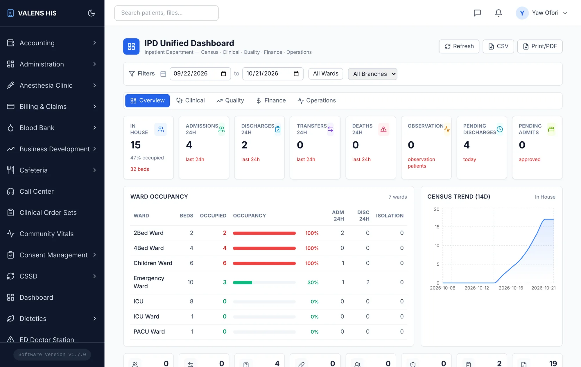This screenshot has height=367, width=581.
Task: Open the end date calendar picker icon
Action: 296,74
